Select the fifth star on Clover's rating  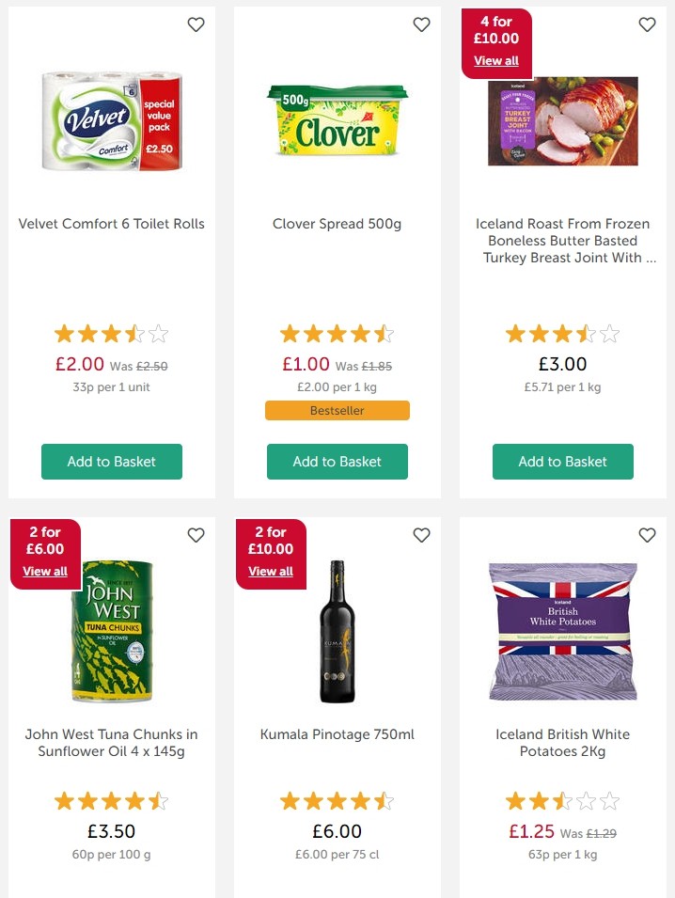(x=385, y=333)
